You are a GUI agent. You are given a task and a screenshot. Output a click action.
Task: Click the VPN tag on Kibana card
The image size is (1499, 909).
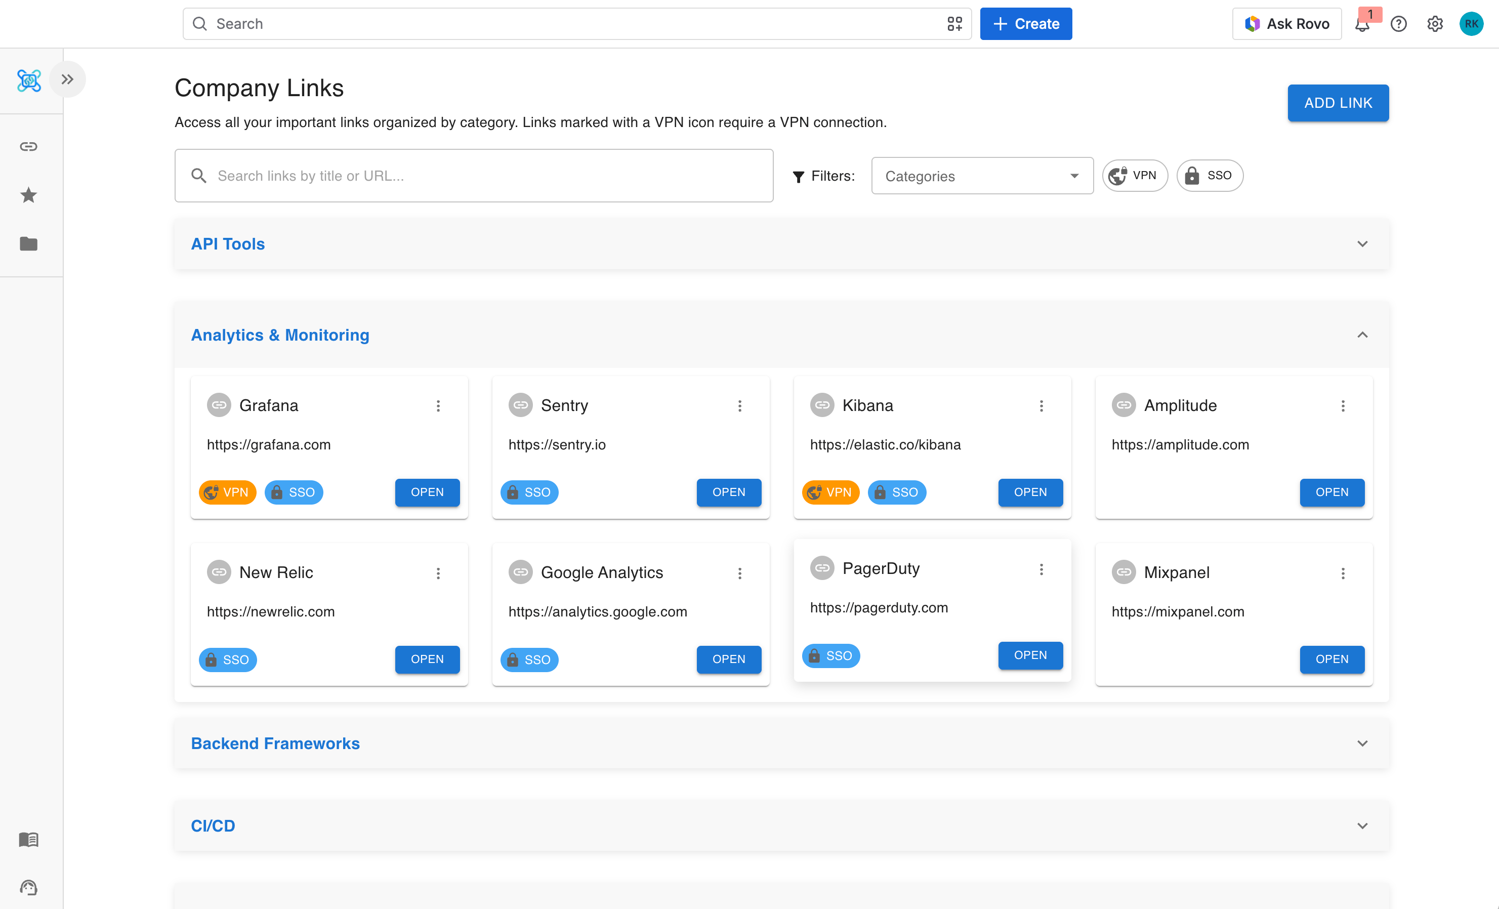pos(831,492)
